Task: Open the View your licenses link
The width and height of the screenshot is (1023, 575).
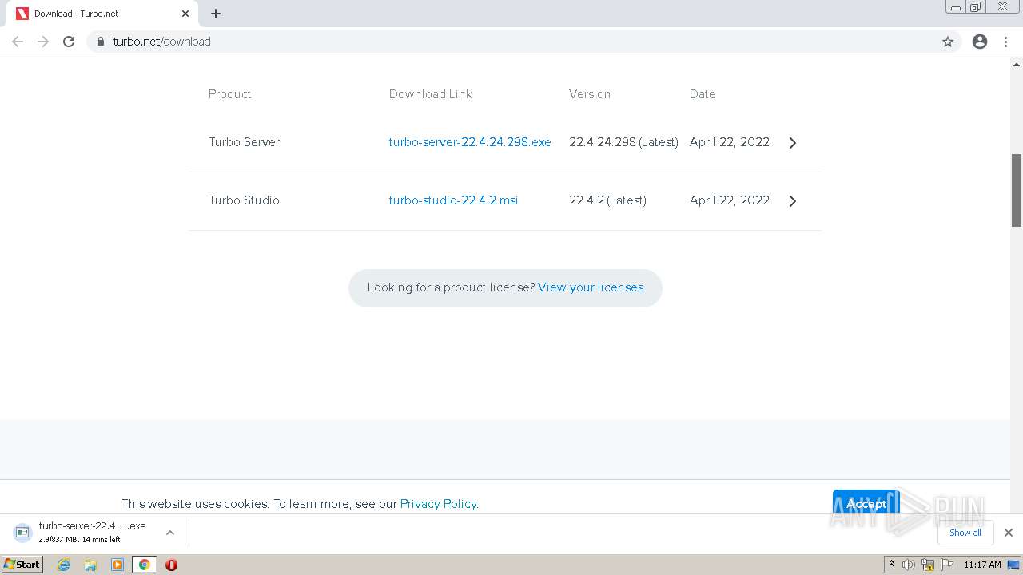Action: [x=591, y=287]
